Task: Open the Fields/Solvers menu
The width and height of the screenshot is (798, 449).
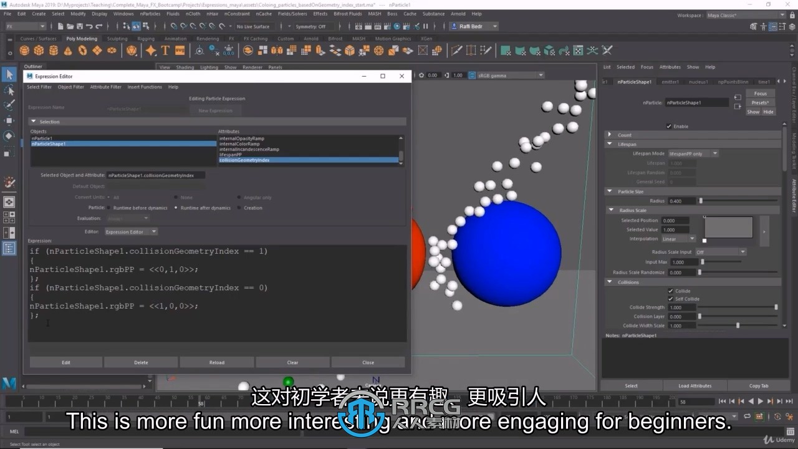Action: (292, 14)
